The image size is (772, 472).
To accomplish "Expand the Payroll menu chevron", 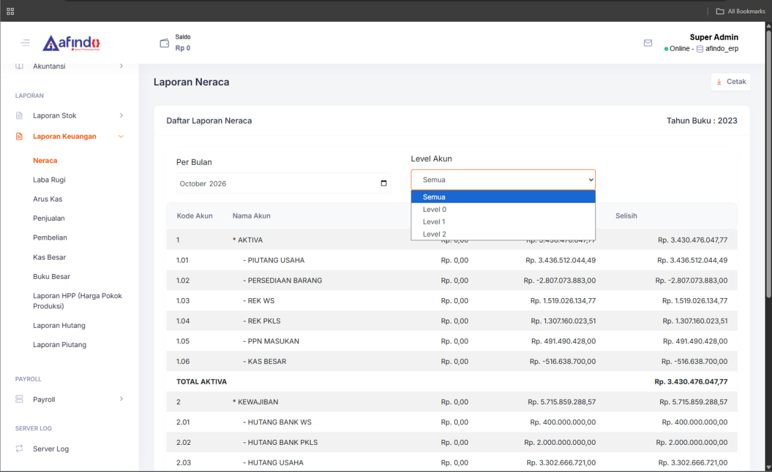I will [x=121, y=400].
